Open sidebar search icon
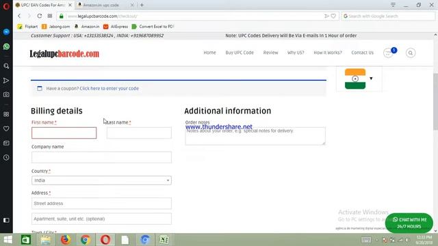Image resolution: width=438 pixels, height=246 pixels. coord(6,66)
